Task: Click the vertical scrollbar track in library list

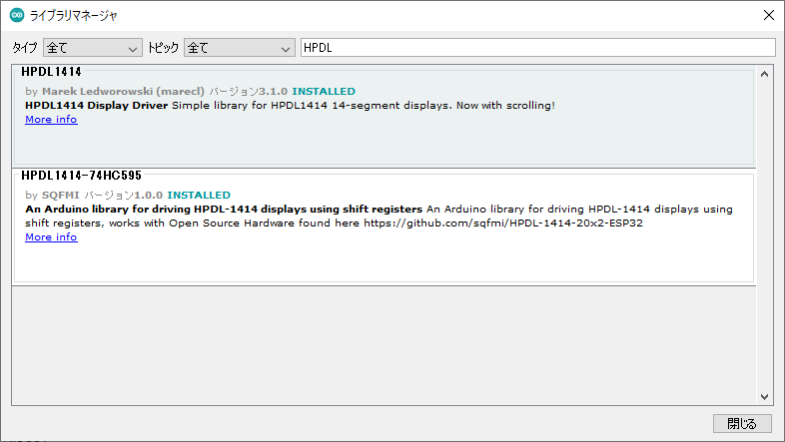Action: point(764,234)
